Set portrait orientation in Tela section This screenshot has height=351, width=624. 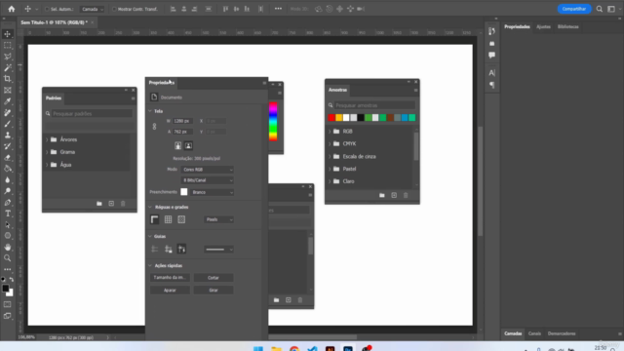point(177,145)
